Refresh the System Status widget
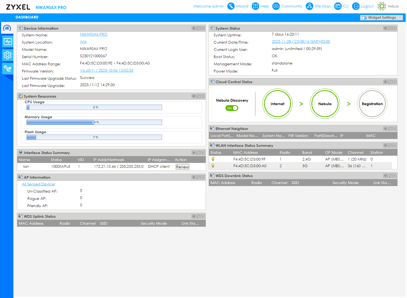 pos(390,28)
